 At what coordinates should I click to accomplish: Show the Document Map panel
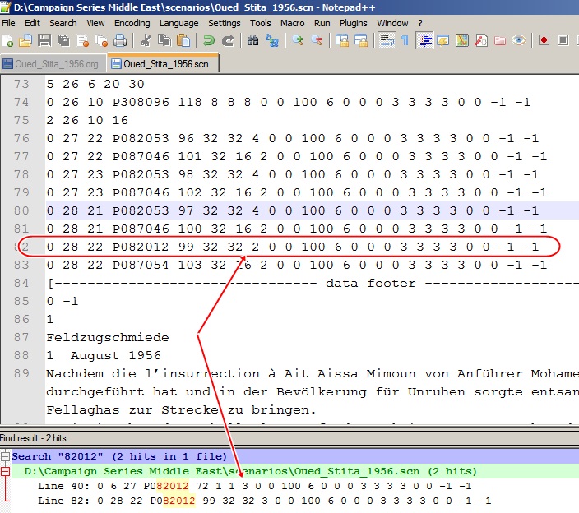point(462,40)
